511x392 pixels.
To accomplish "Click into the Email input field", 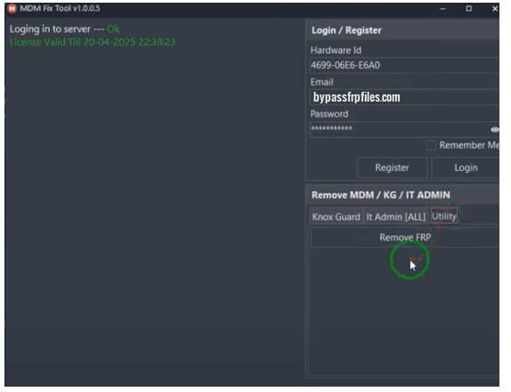I will pos(404,97).
